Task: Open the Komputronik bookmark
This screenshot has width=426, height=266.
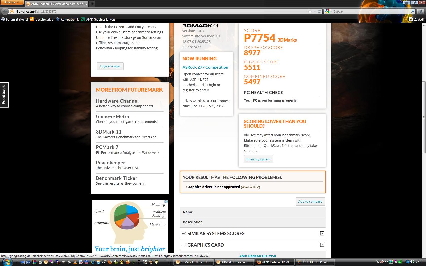Action: (x=67, y=19)
